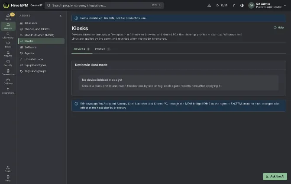
Task: Toggle the dark/light theme contrast icon
Action: pos(242,5)
